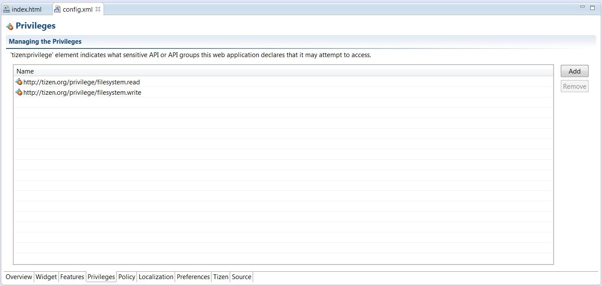
Task: Click the filesystem.write privilege icon
Action: 19,92
